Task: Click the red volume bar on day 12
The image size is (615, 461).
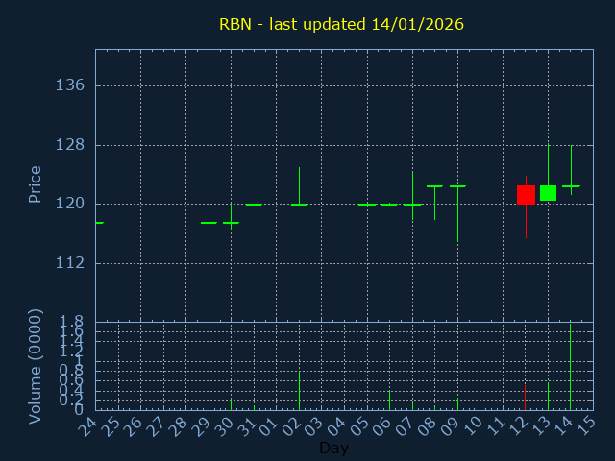Action: pos(525,398)
